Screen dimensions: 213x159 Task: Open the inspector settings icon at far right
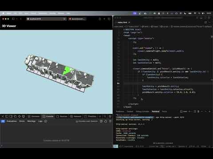[x=110, y=116]
